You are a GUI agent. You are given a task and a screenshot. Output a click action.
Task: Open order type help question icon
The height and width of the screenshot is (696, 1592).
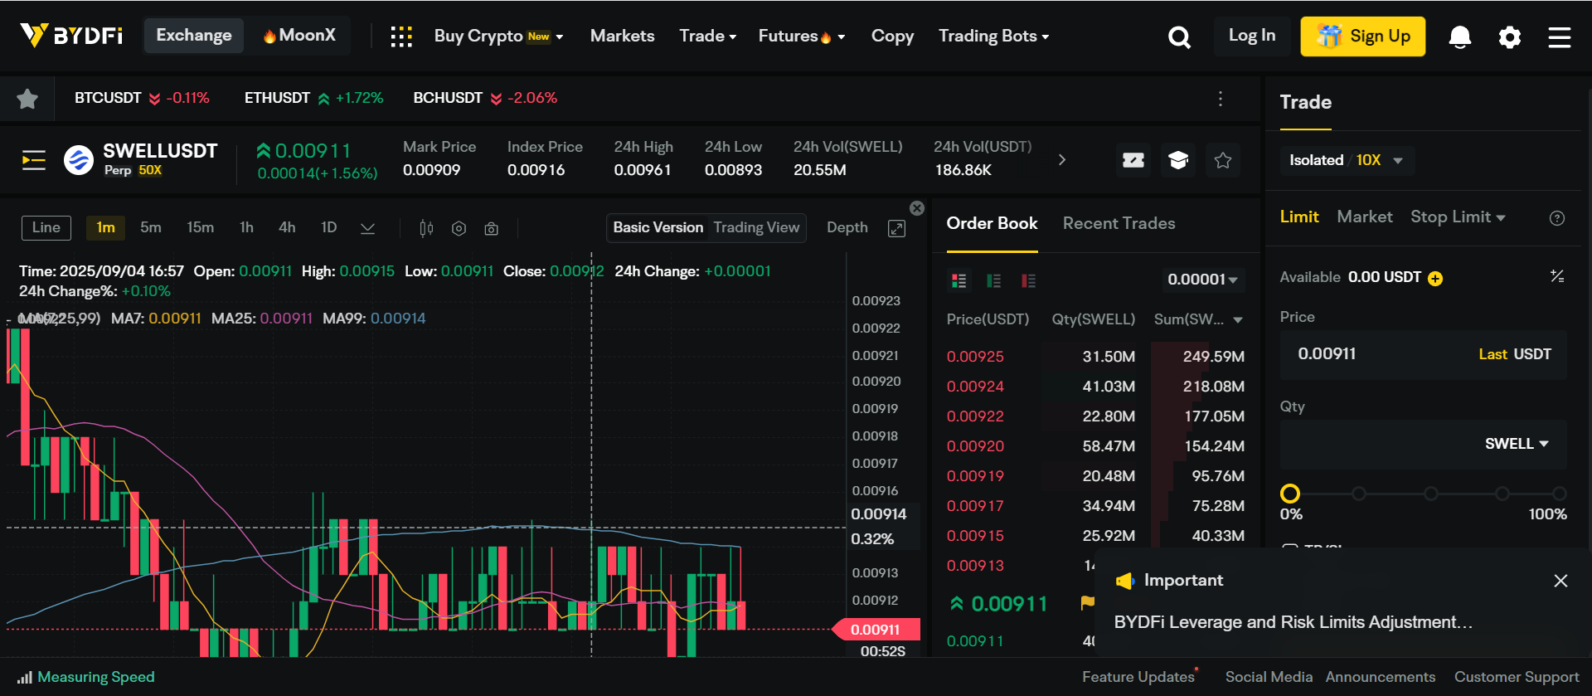(x=1557, y=218)
